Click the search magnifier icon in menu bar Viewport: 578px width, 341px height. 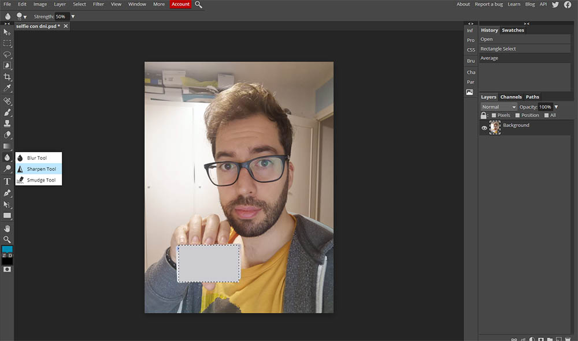(x=198, y=5)
